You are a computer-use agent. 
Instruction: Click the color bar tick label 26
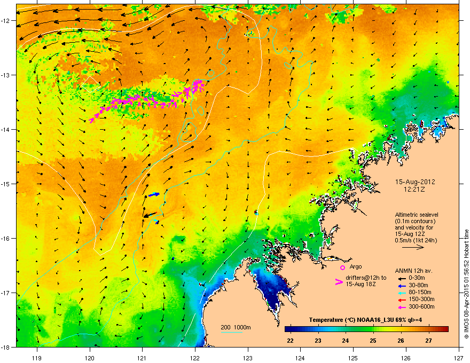401,341
